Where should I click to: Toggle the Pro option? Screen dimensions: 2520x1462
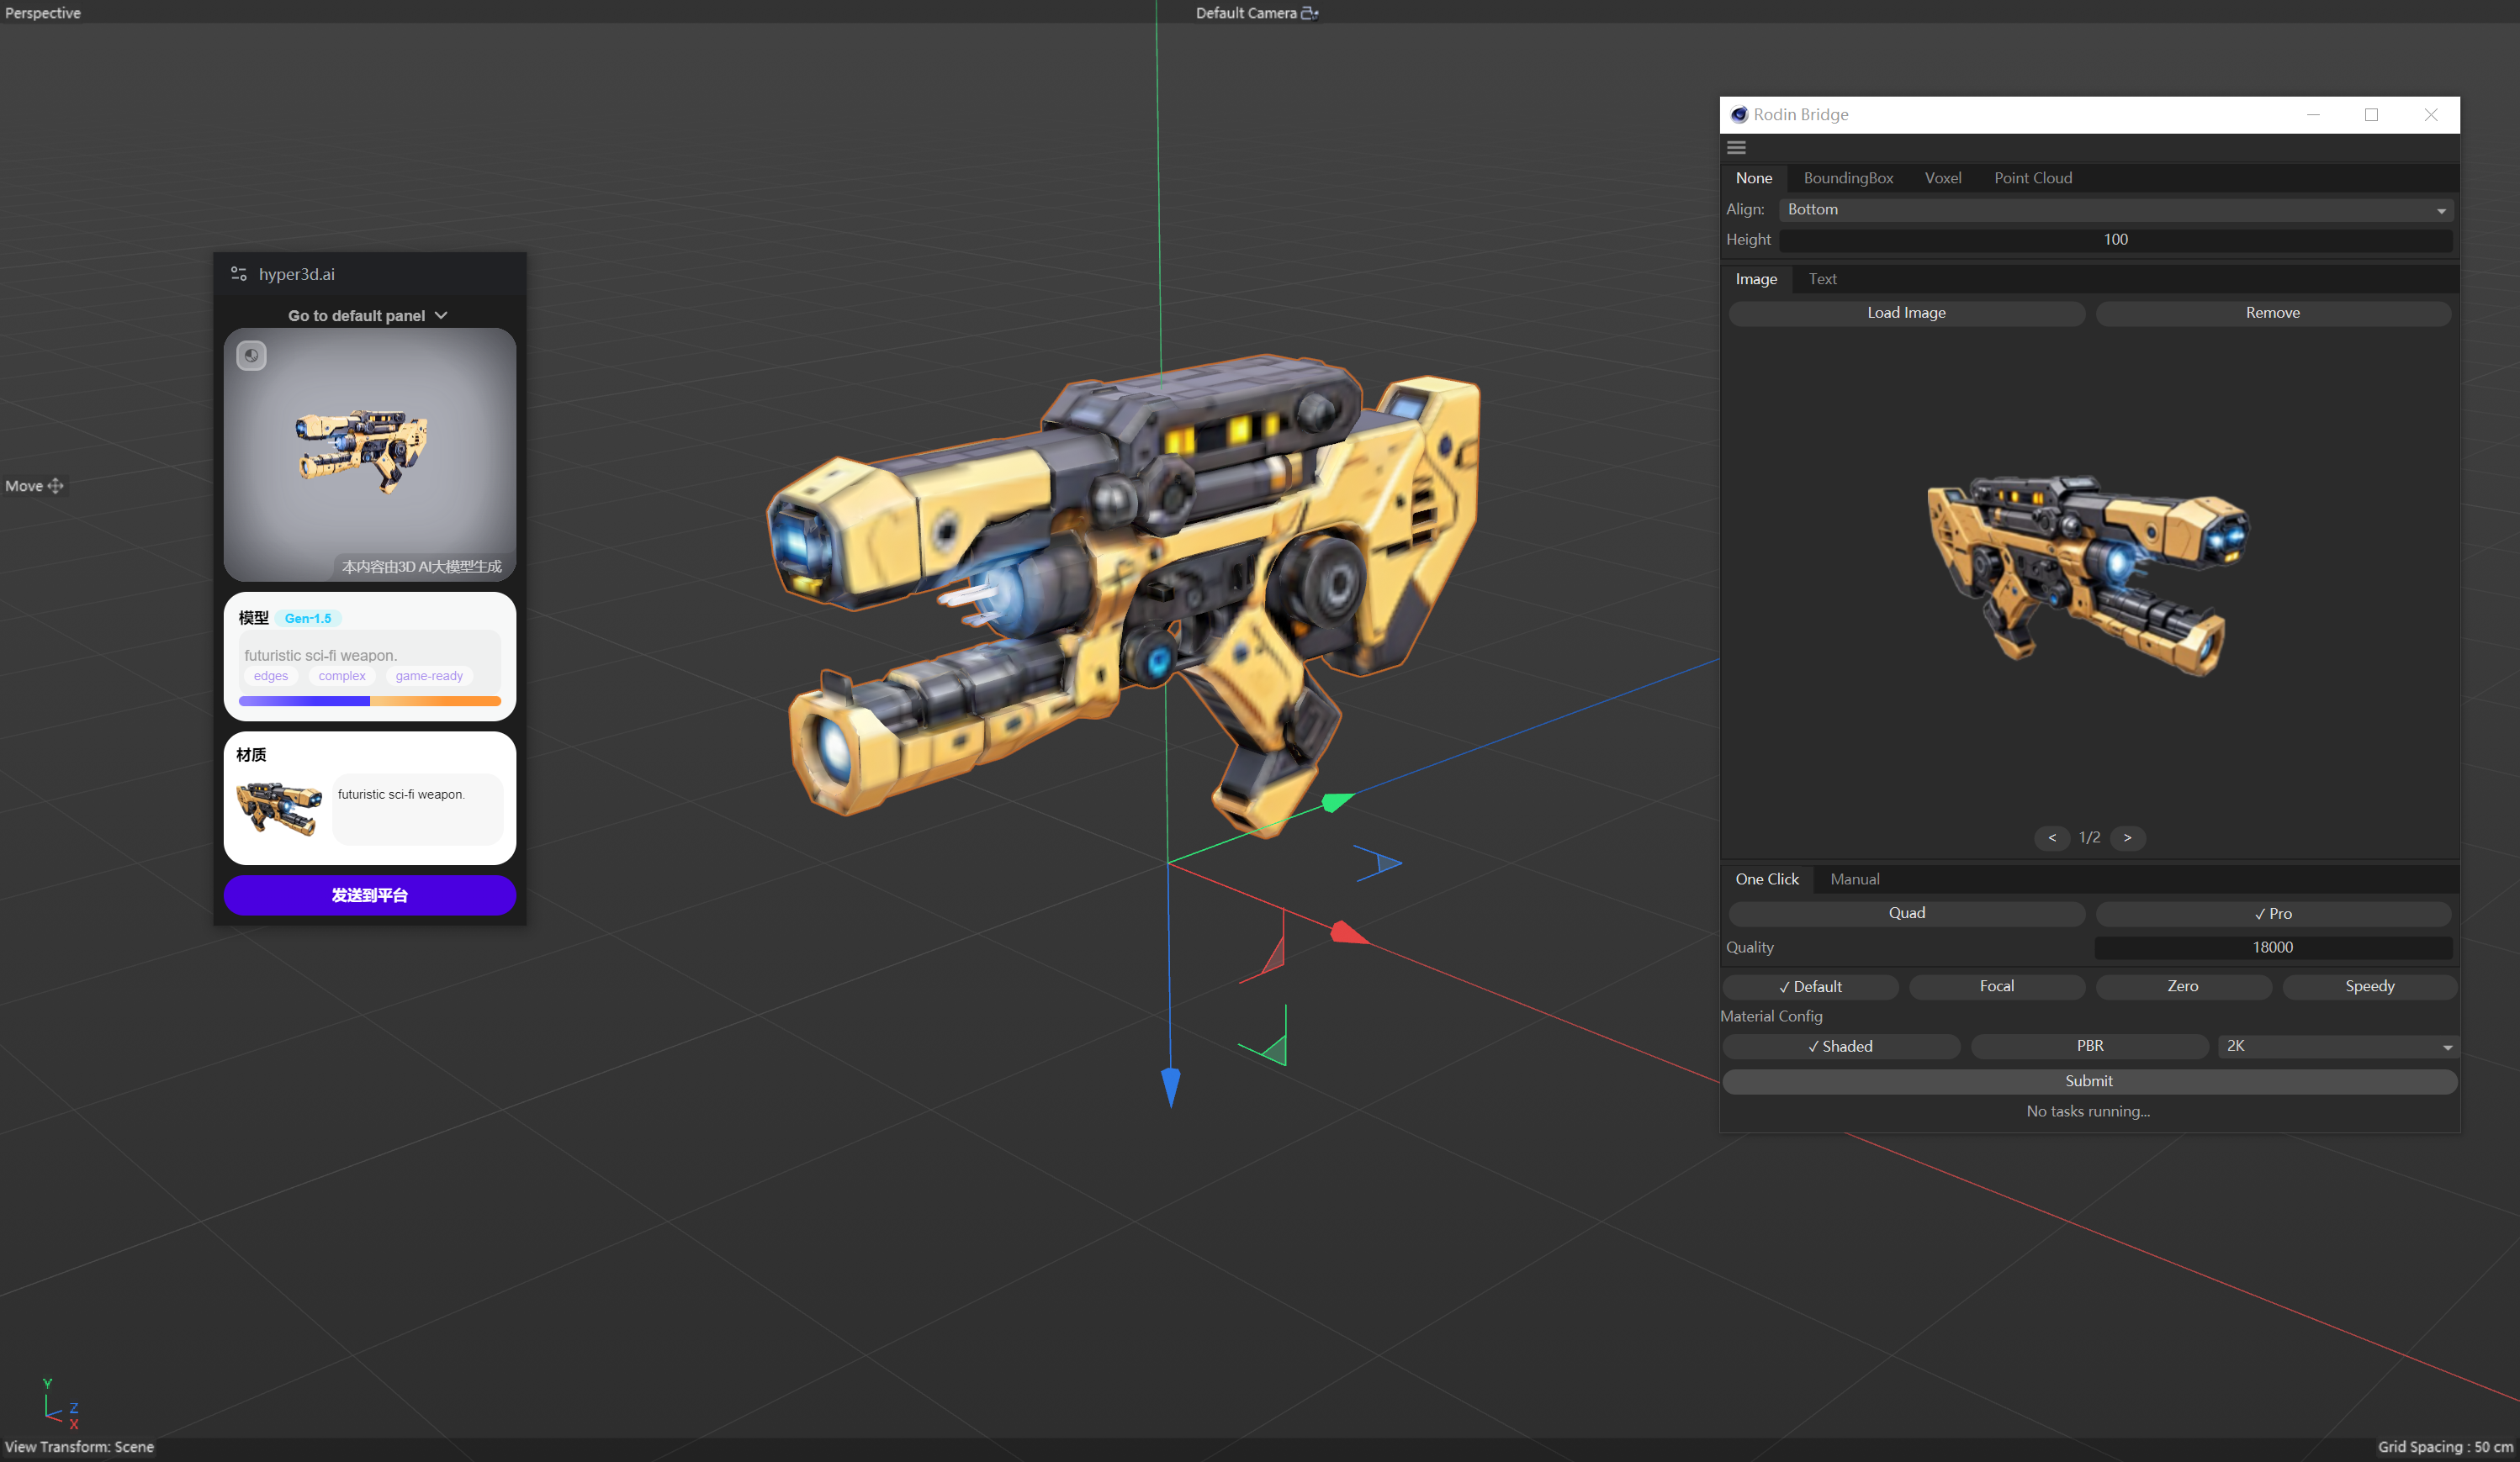[x=2272, y=913]
